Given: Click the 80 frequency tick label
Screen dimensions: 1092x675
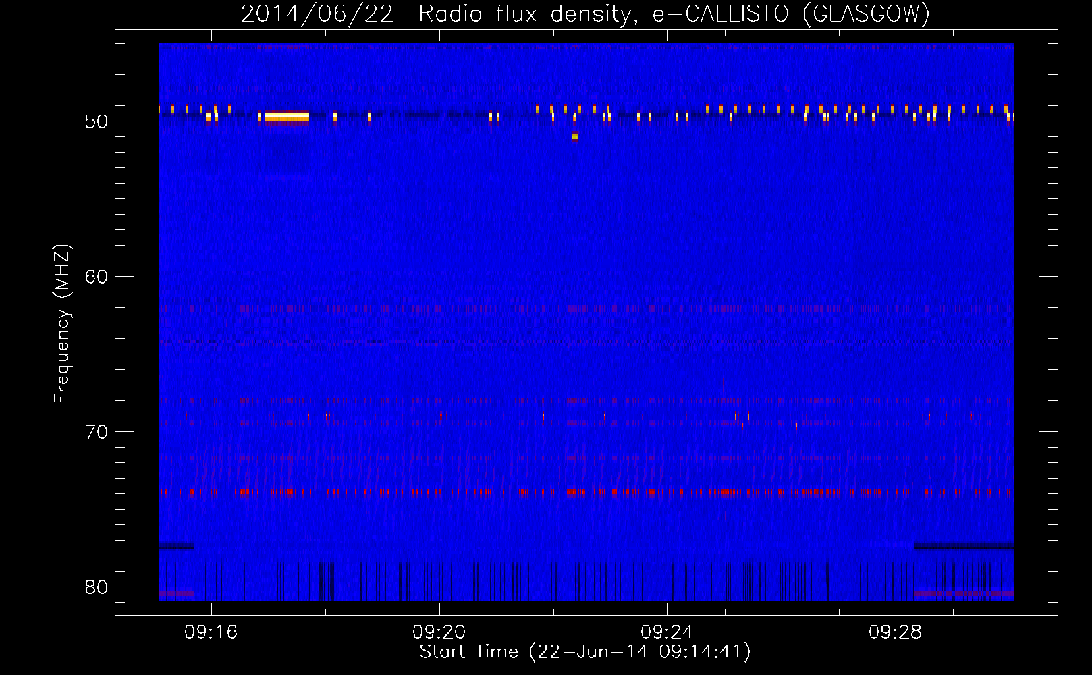Looking at the screenshot, I should 97,587.
